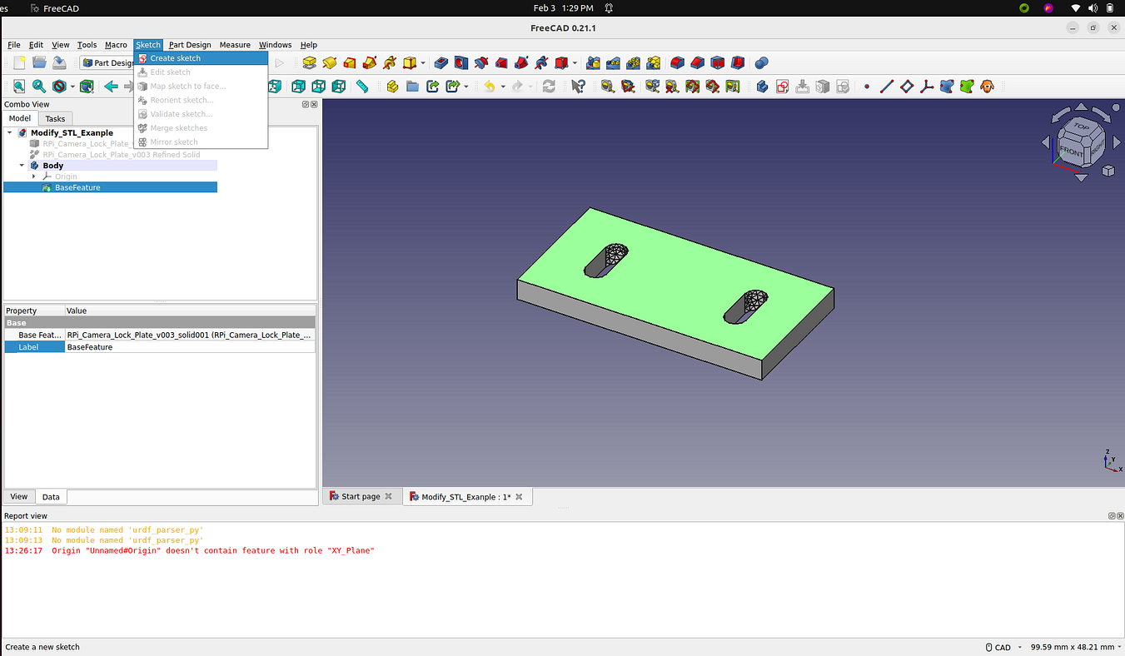Open the undo history dropdown arrow
This screenshot has width=1125, height=656.
click(x=503, y=86)
